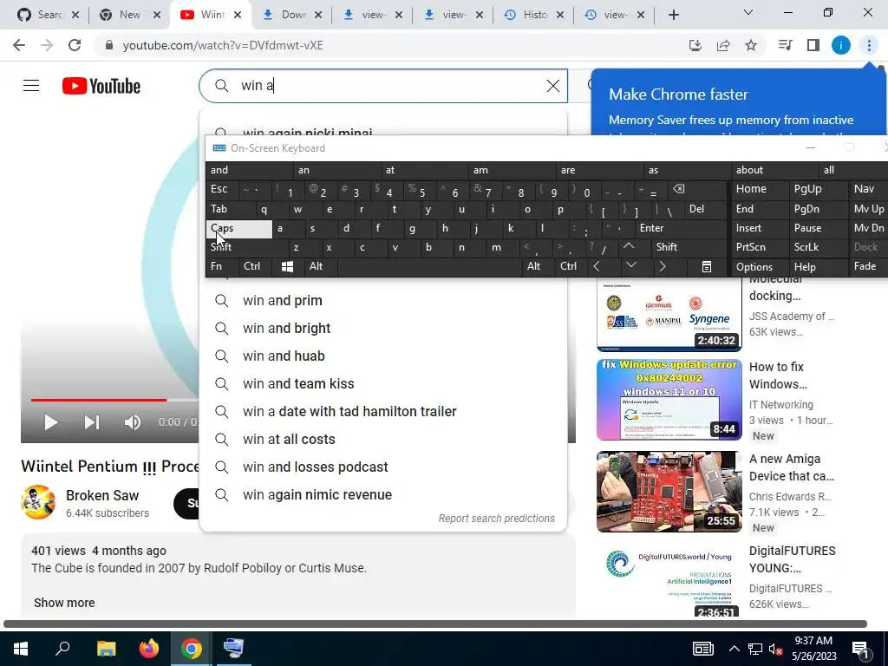Open Windows Start menu
This screenshot has height=666, width=888.
click(21, 649)
